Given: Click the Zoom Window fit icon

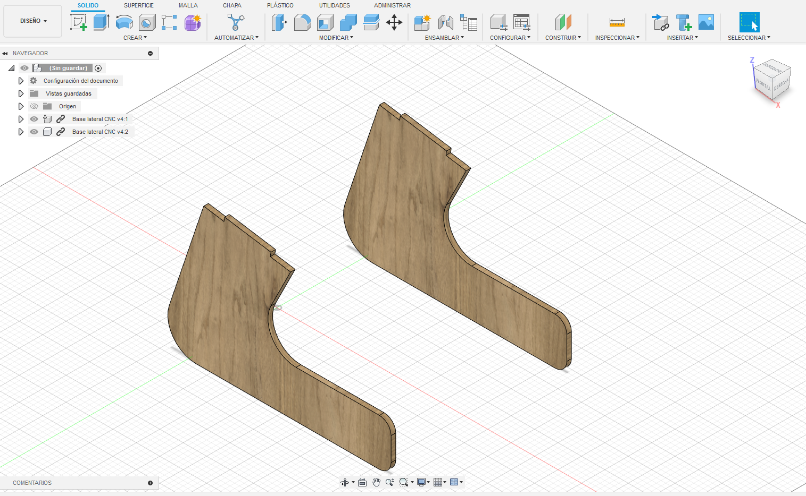Looking at the screenshot, I should pyautogui.click(x=404, y=482).
